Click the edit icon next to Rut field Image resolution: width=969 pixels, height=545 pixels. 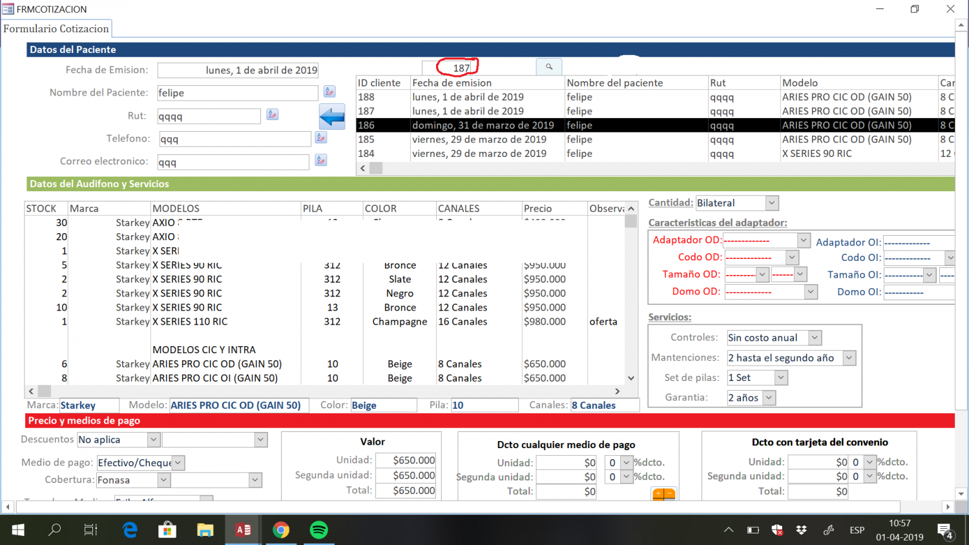tap(273, 114)
